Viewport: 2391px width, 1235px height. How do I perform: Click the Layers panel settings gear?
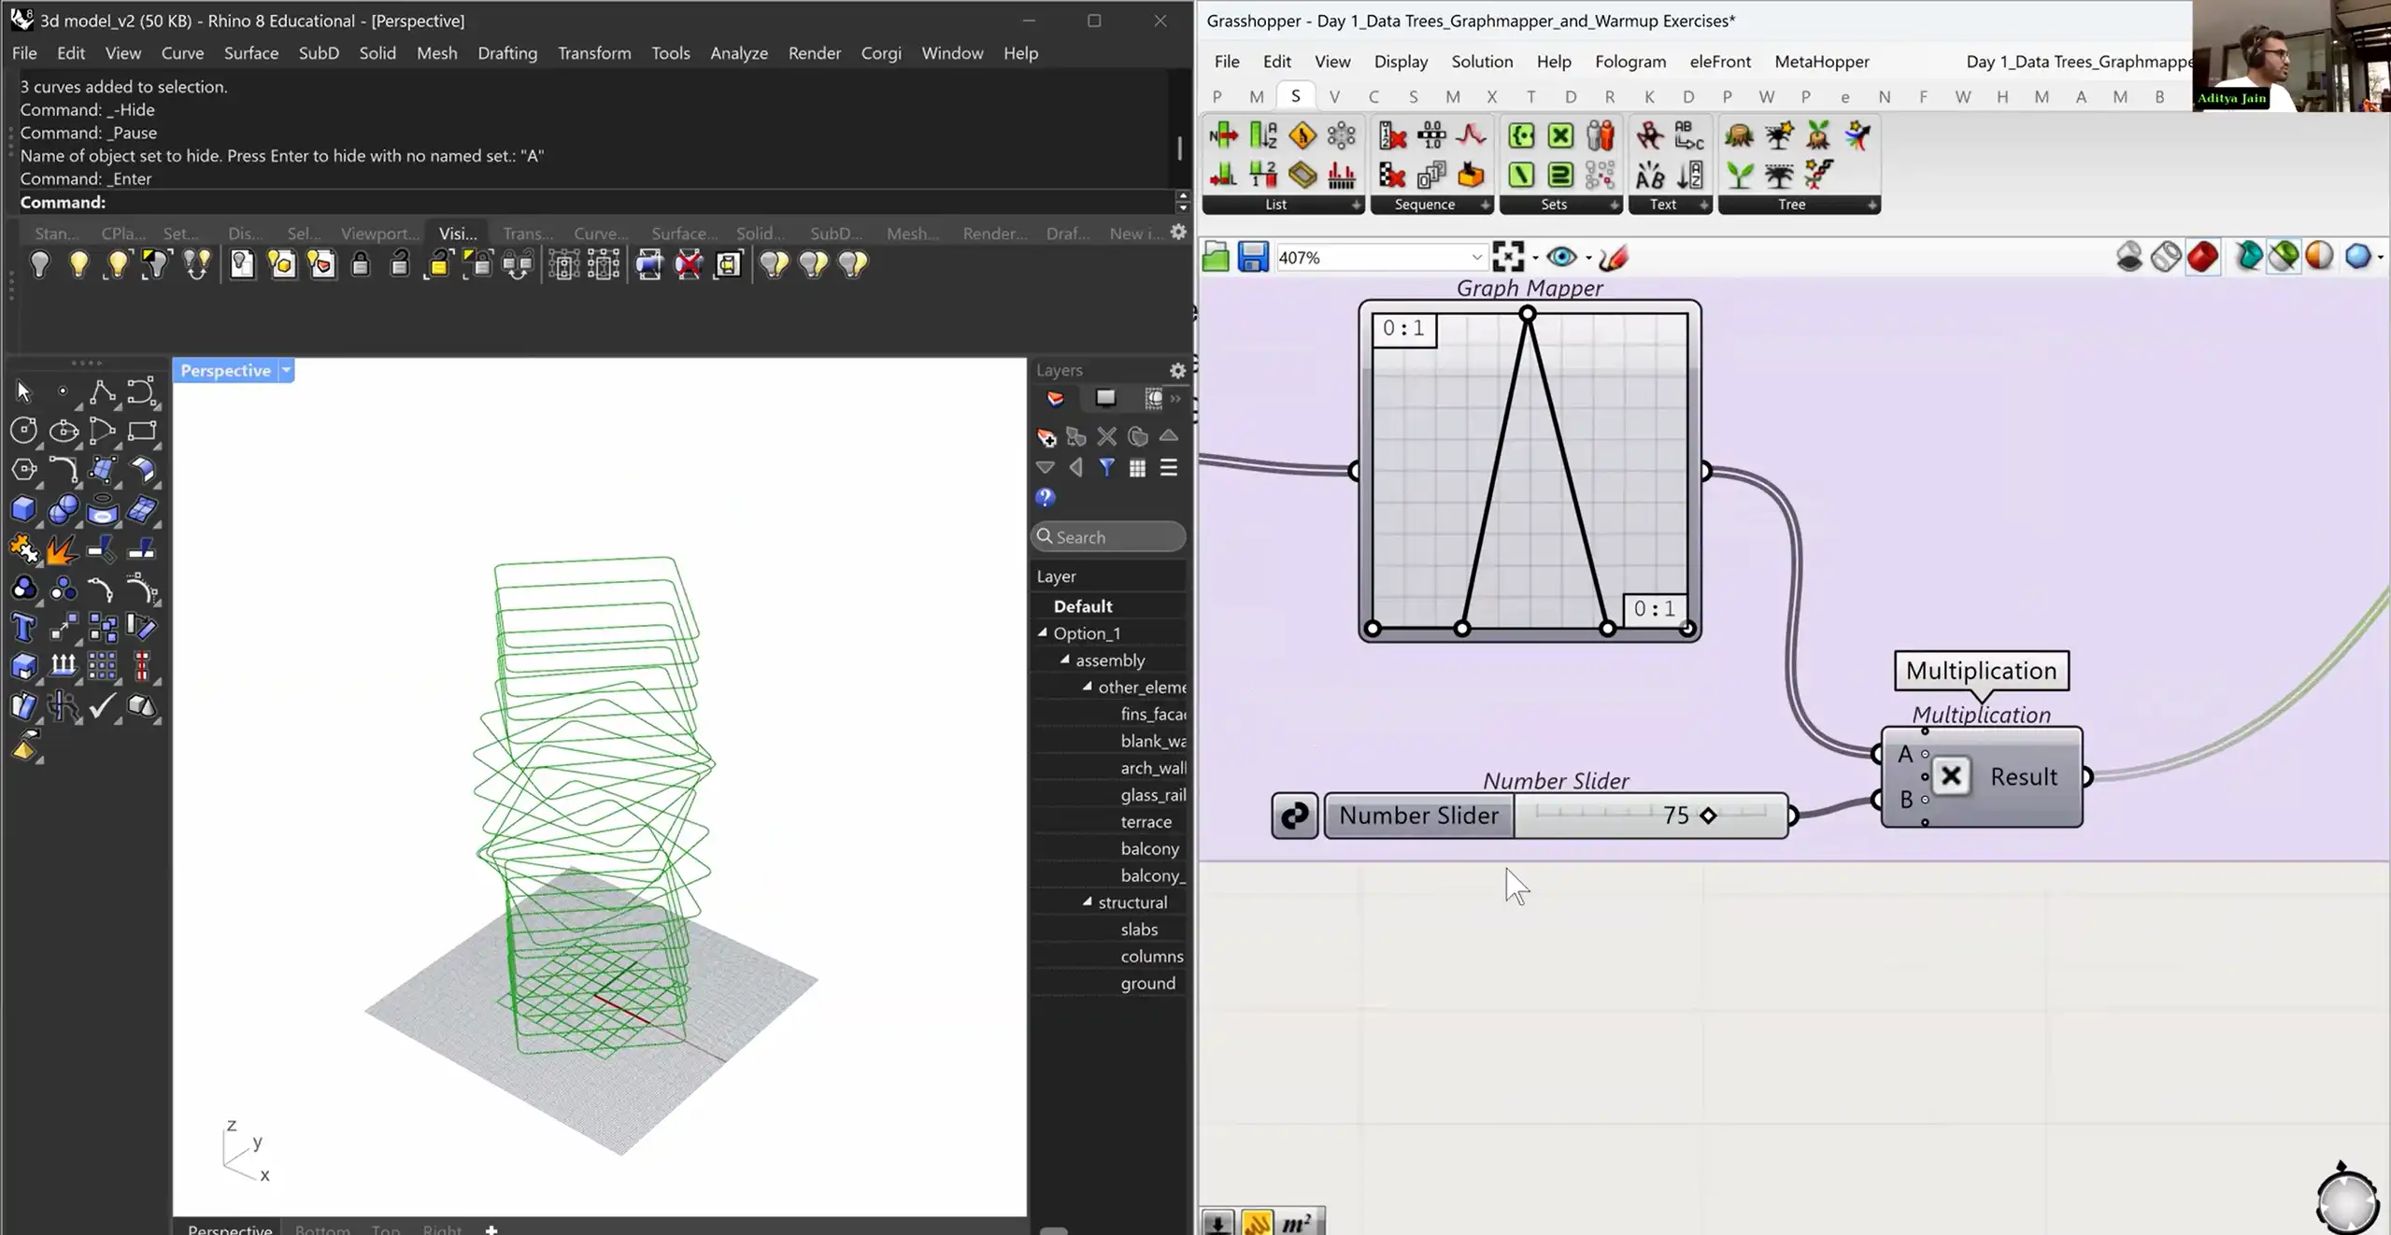pyautogui.click(x=1177, y=371)
